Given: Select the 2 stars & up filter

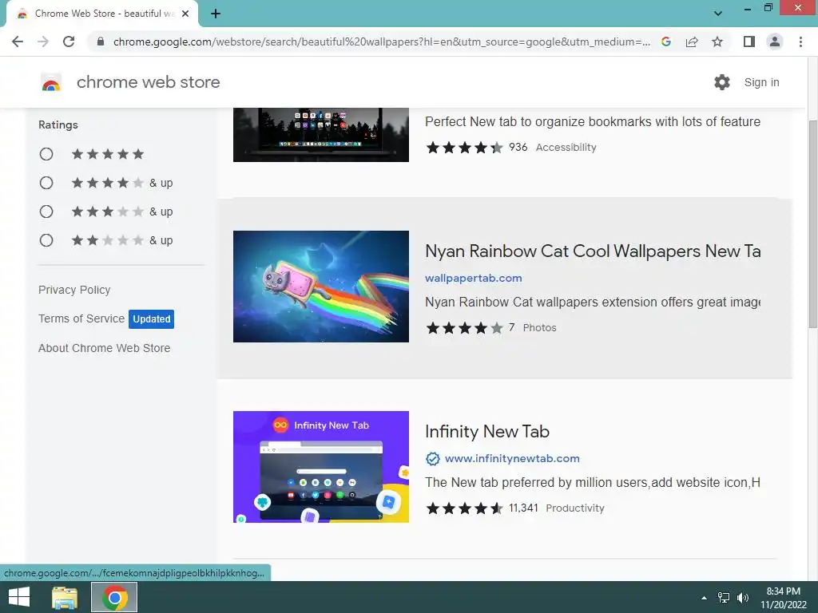Looking at the screenshot, I should coord(46,240).
